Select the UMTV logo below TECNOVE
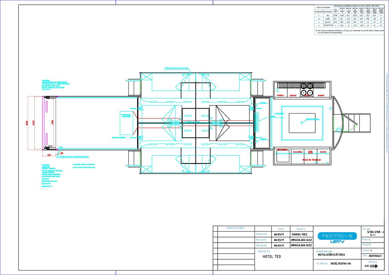 point(337,241)
